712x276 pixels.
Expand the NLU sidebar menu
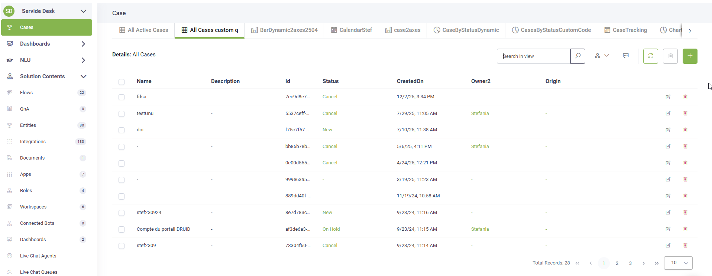click(x=83, y=60)
